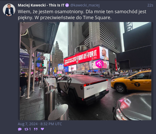The height and width of the screenshot is (134, 156).
Task: Click the red FIGHT FOR IT billboard
Action: pos(82,56)
